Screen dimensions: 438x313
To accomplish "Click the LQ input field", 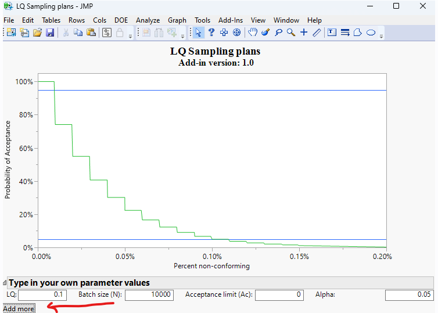I will (x=42, y=295).
